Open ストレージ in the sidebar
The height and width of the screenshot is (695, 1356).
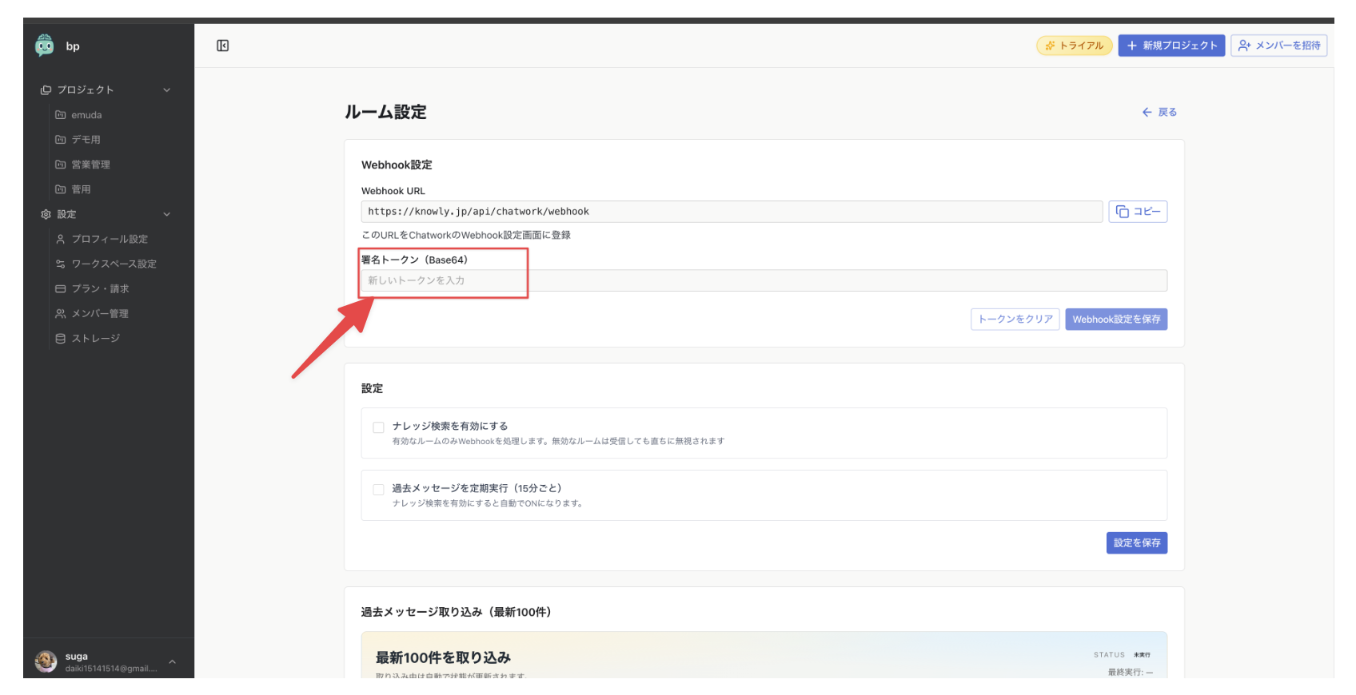[x=96, y=339]
